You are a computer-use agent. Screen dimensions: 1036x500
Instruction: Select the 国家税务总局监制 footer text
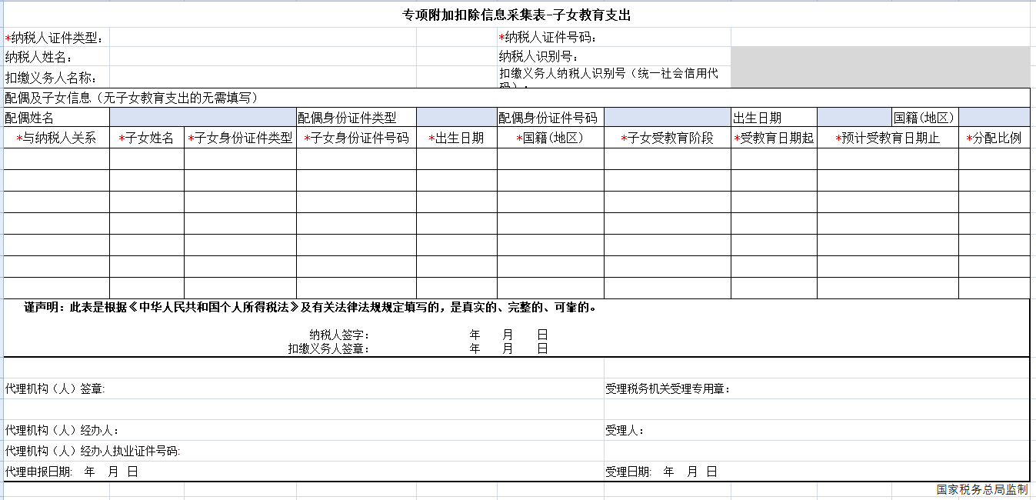coord(982,489)
